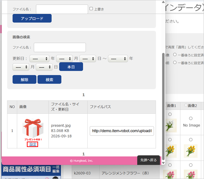Click the 検索 search button
This screenshot has height=179, width=204.
(49, 79)
